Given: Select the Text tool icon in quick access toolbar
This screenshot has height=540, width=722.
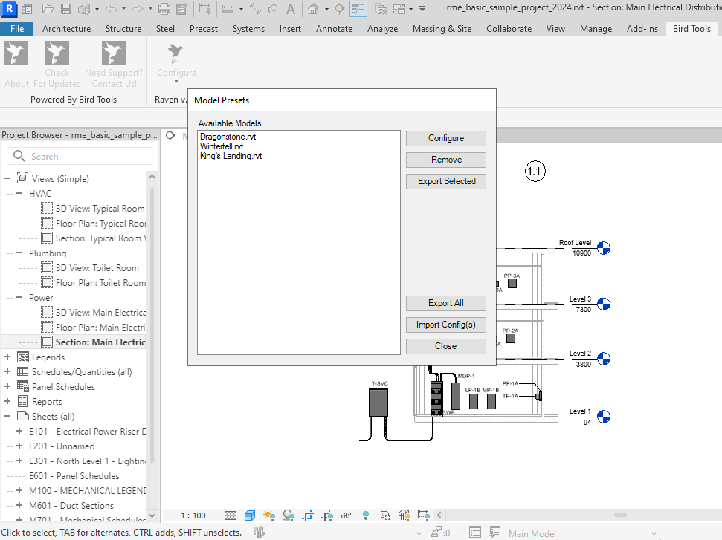Looking at the screenshot, I should (x=291, y=10).
